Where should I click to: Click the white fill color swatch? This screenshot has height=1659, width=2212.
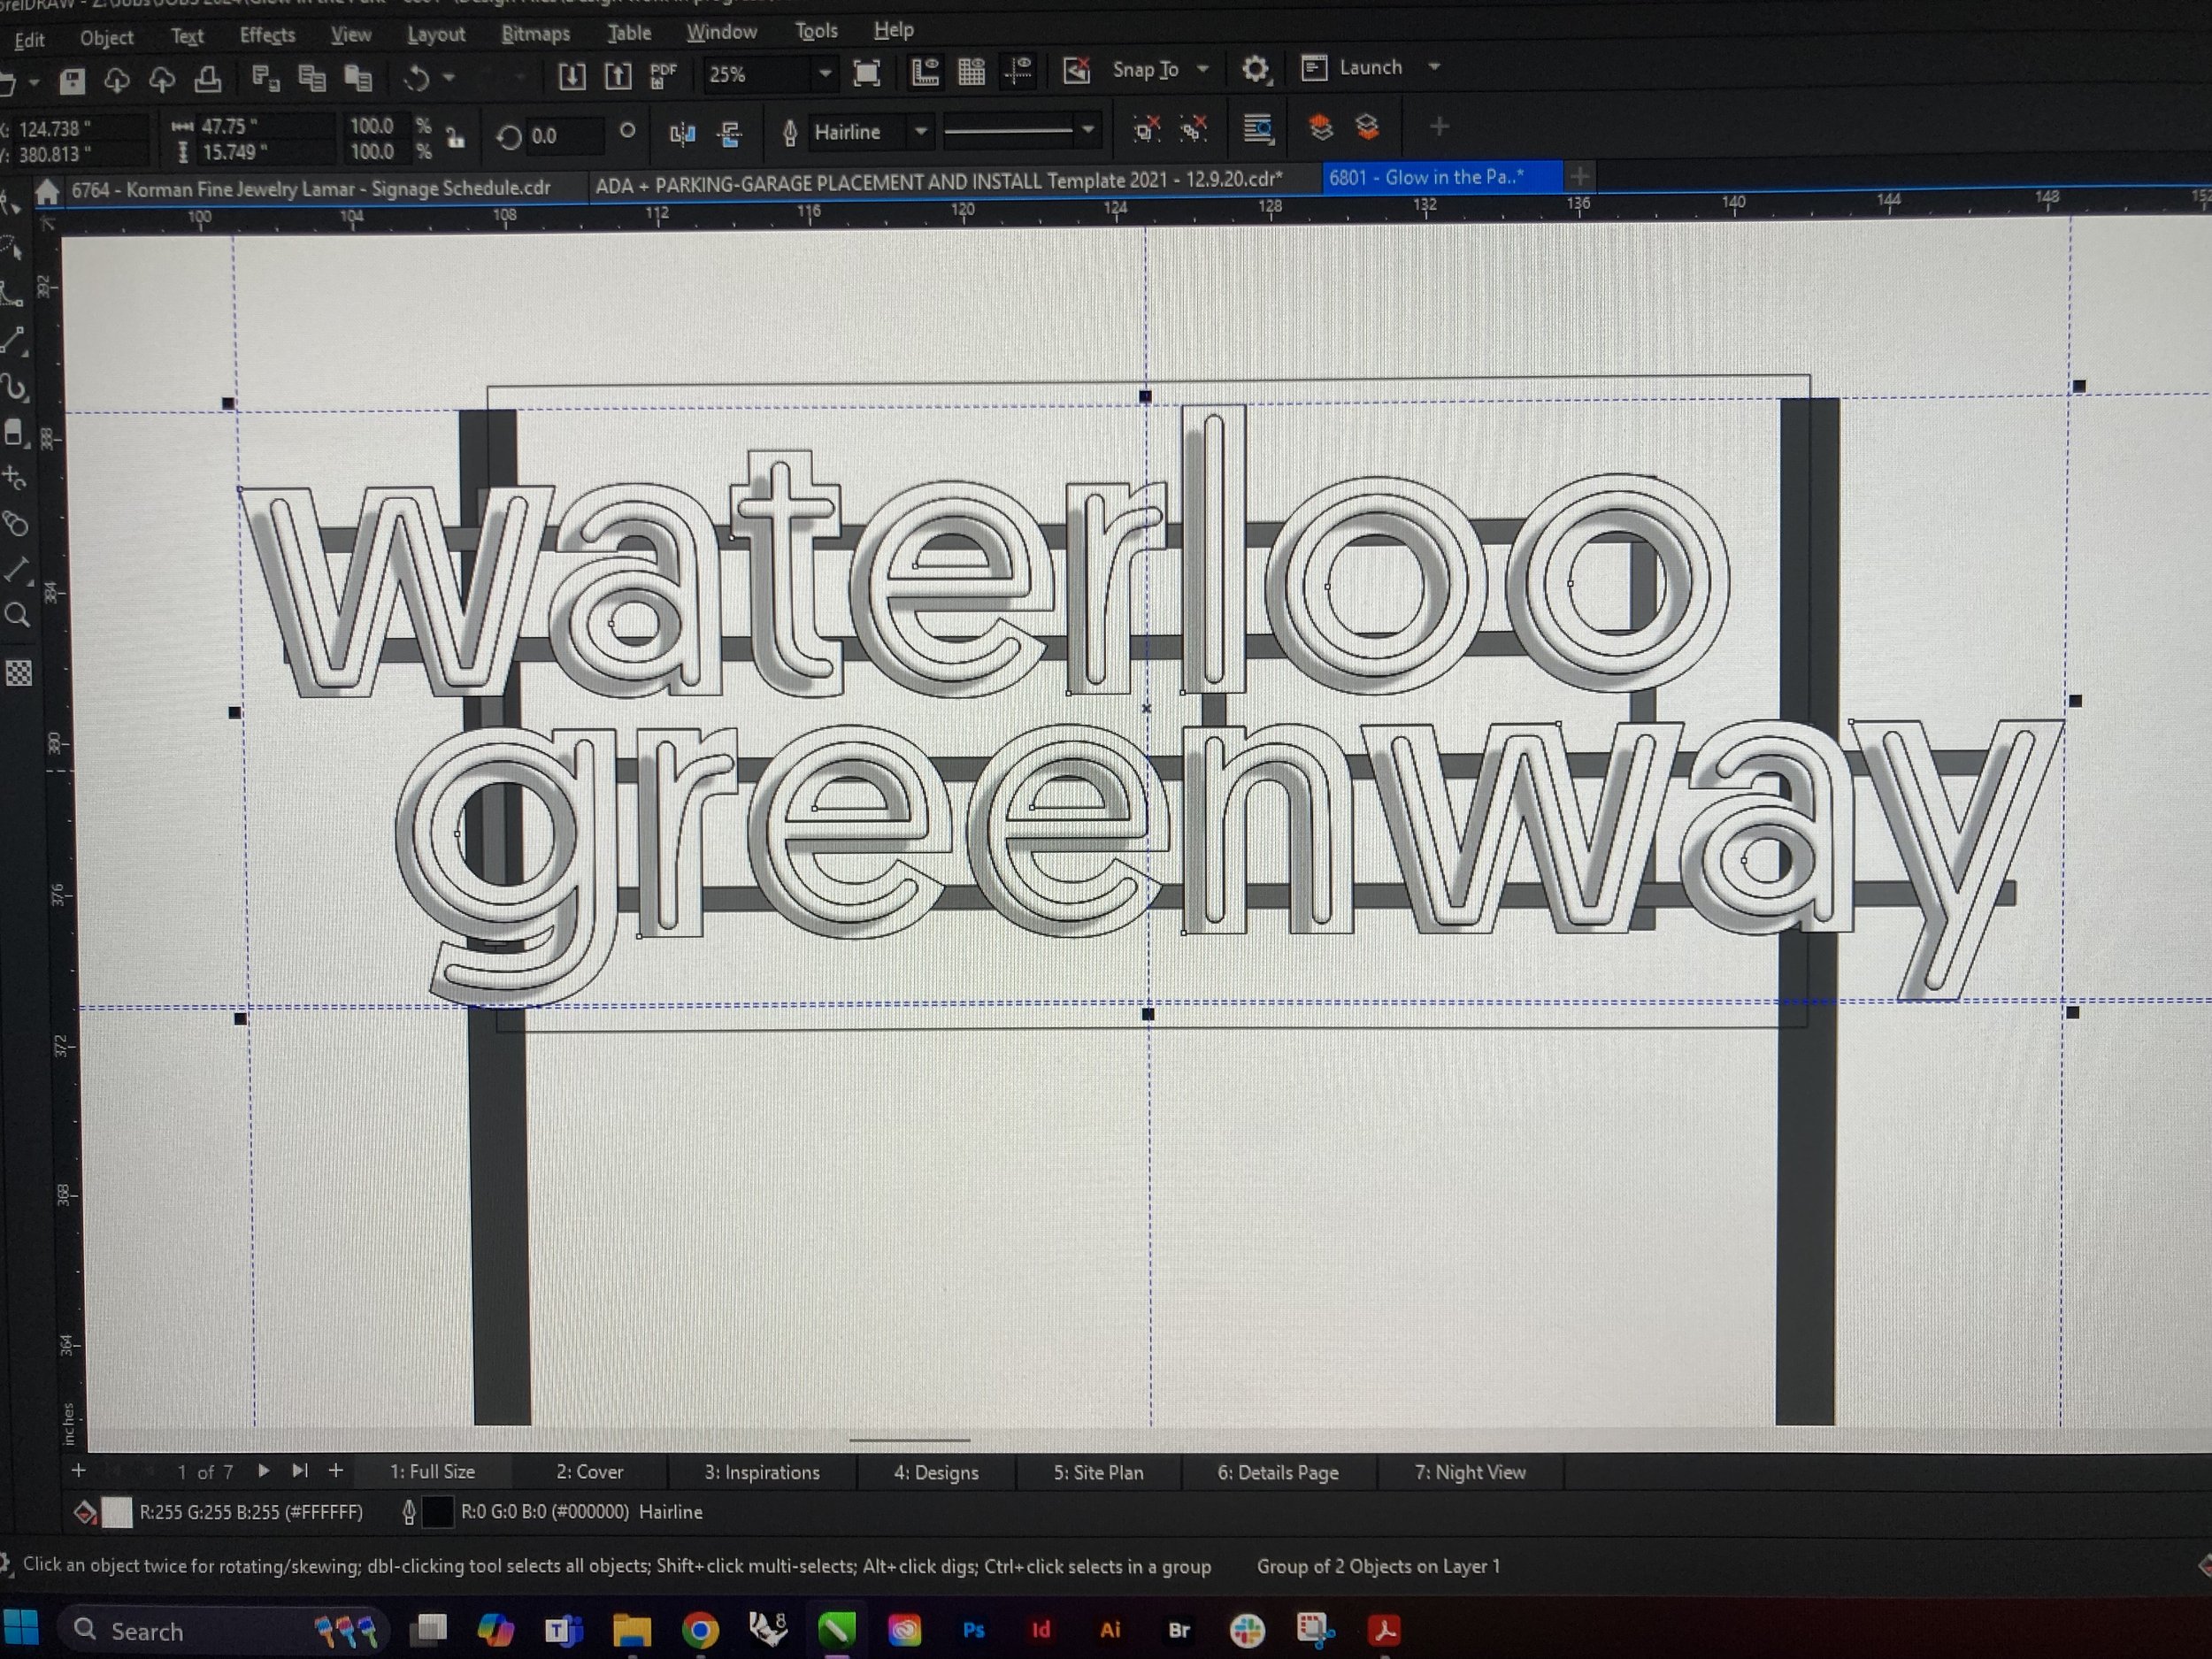point(117,1512)
